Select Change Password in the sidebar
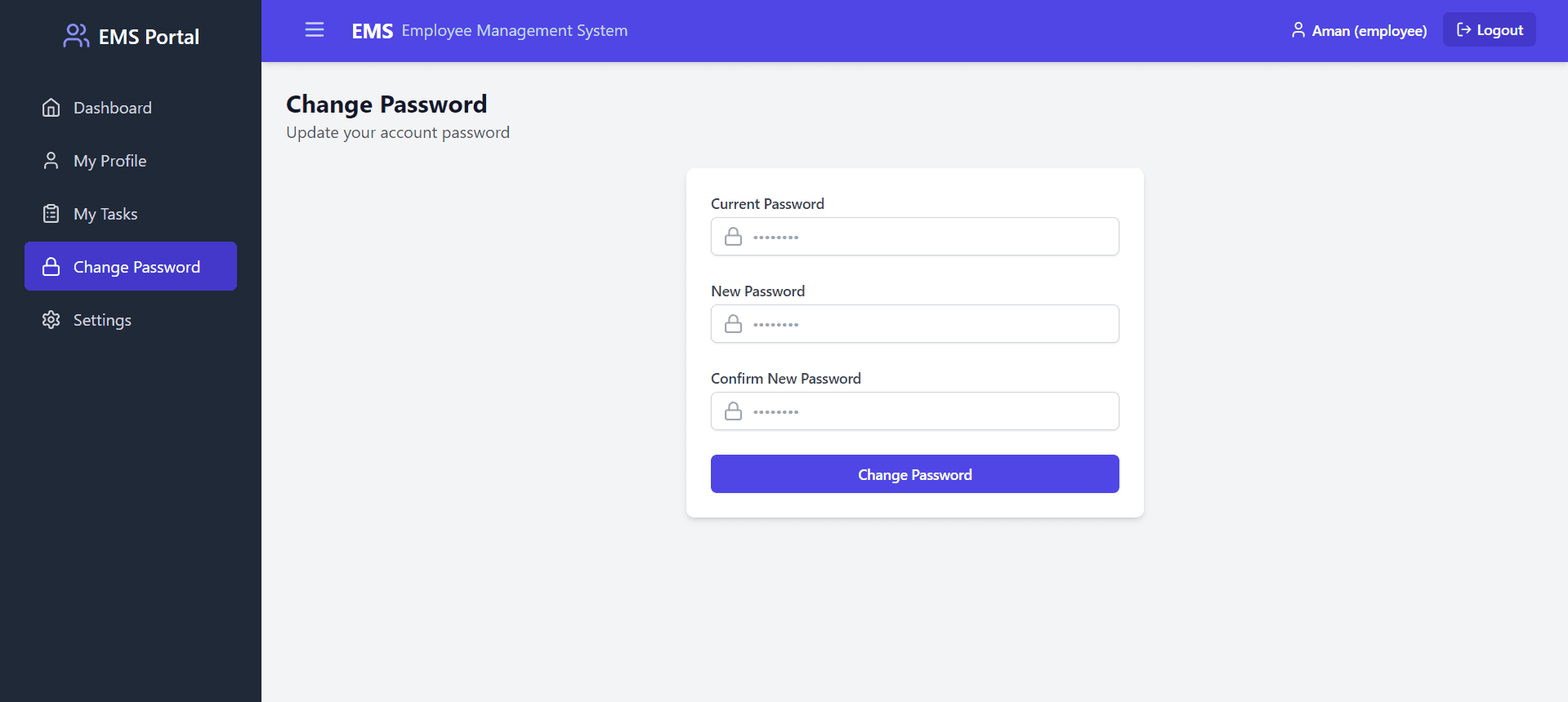The image size is (1568, 702). 131,266
